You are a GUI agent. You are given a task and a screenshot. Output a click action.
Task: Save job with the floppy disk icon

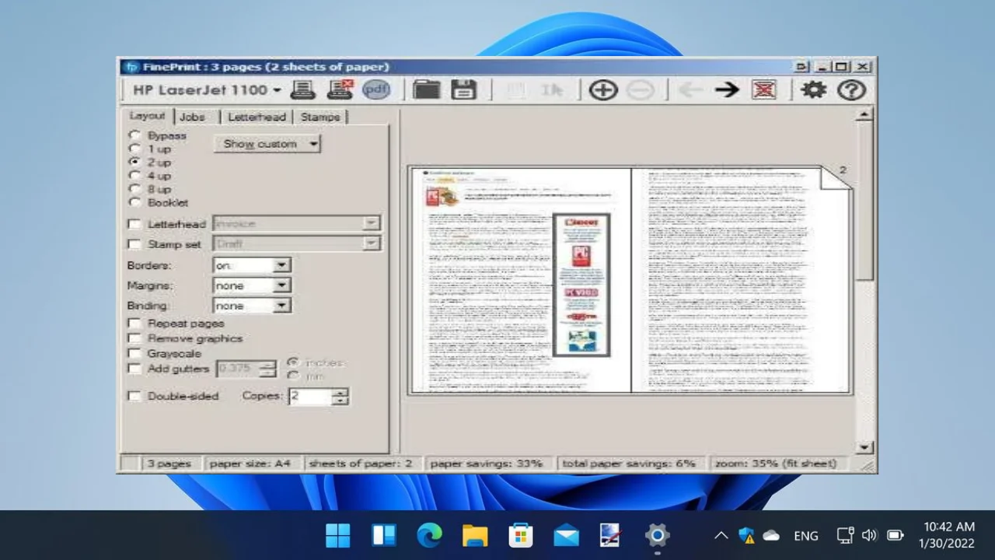coord(463,89)
